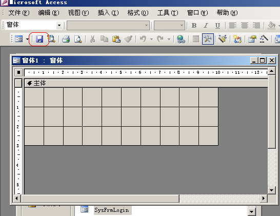This screenshot has width=280, height=216.
Task: Open the View button dropdown arrow
Action: tap(27, 39)
